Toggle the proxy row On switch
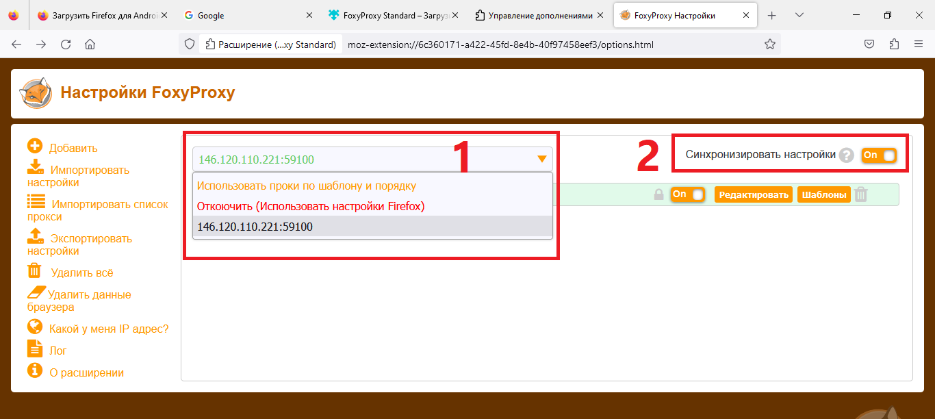Screen dimensions: 935x419 [x=688, y=194]
